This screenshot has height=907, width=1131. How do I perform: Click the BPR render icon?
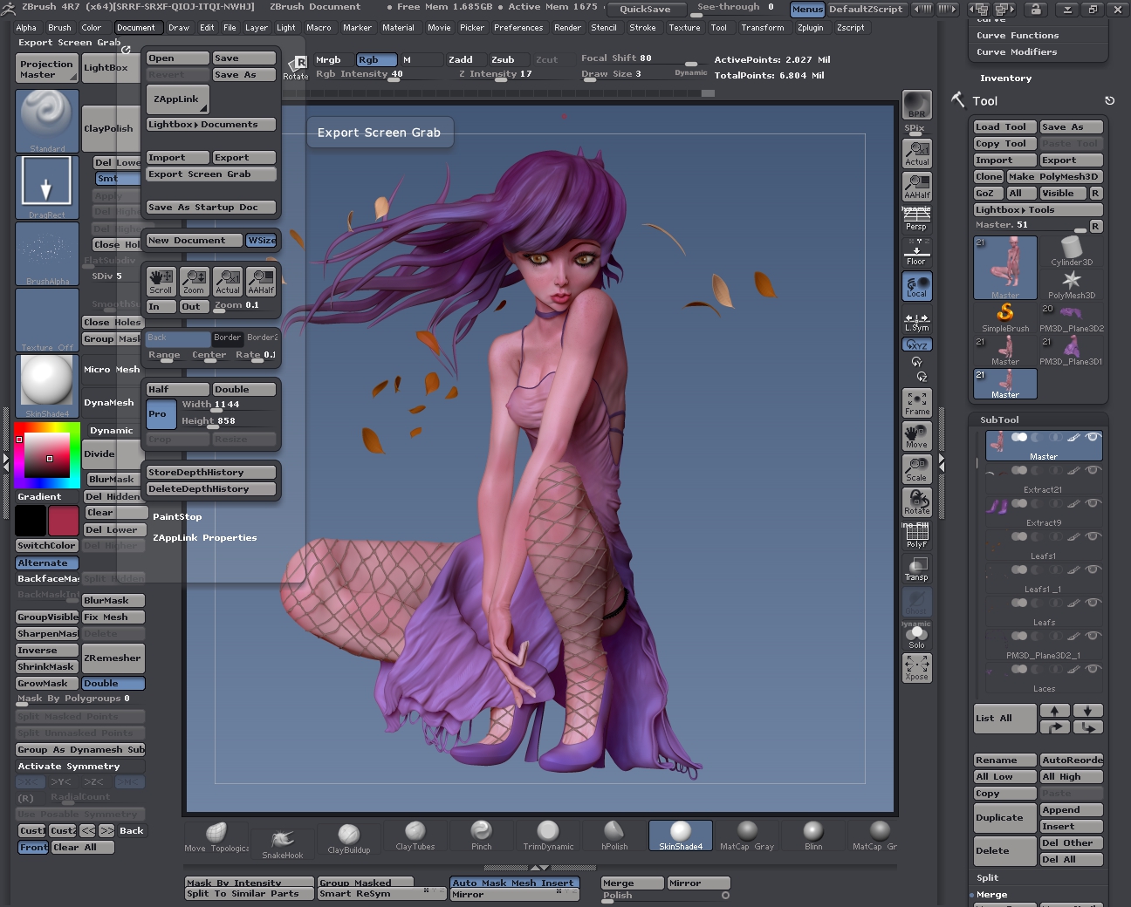tap(916, 105)
